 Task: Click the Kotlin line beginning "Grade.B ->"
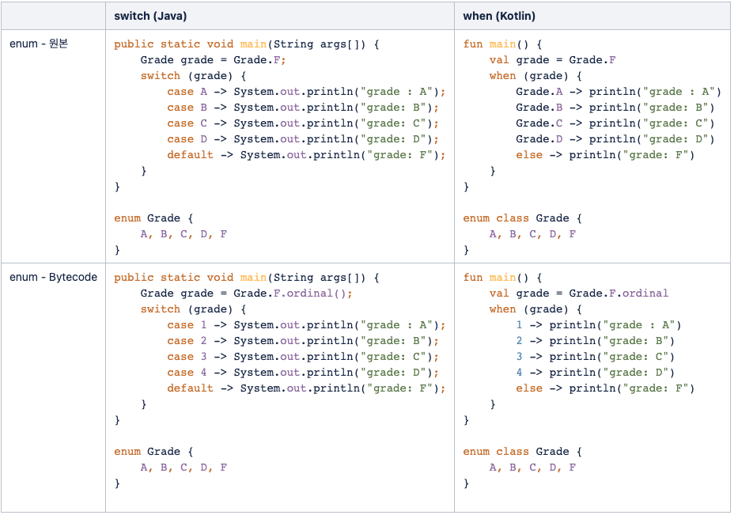(x=615, y=108)
